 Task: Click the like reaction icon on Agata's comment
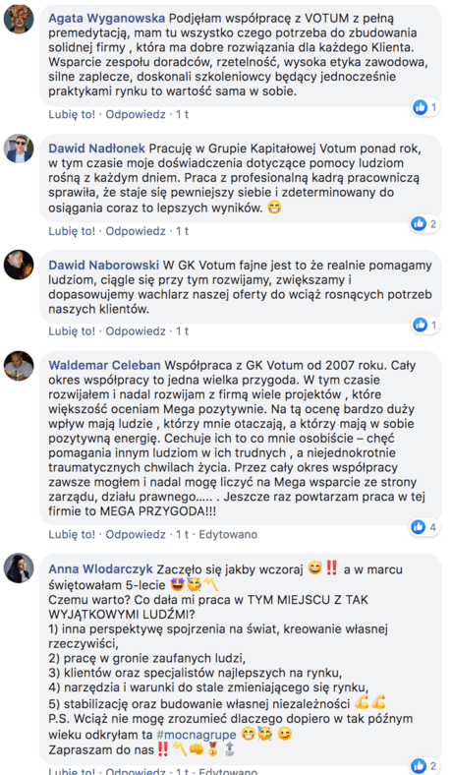[x=420, y=107]
